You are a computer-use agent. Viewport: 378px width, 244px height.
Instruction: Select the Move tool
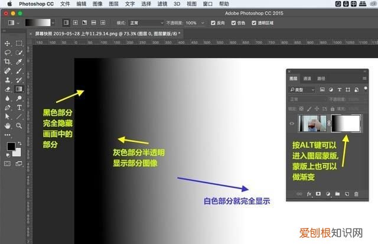7,43
